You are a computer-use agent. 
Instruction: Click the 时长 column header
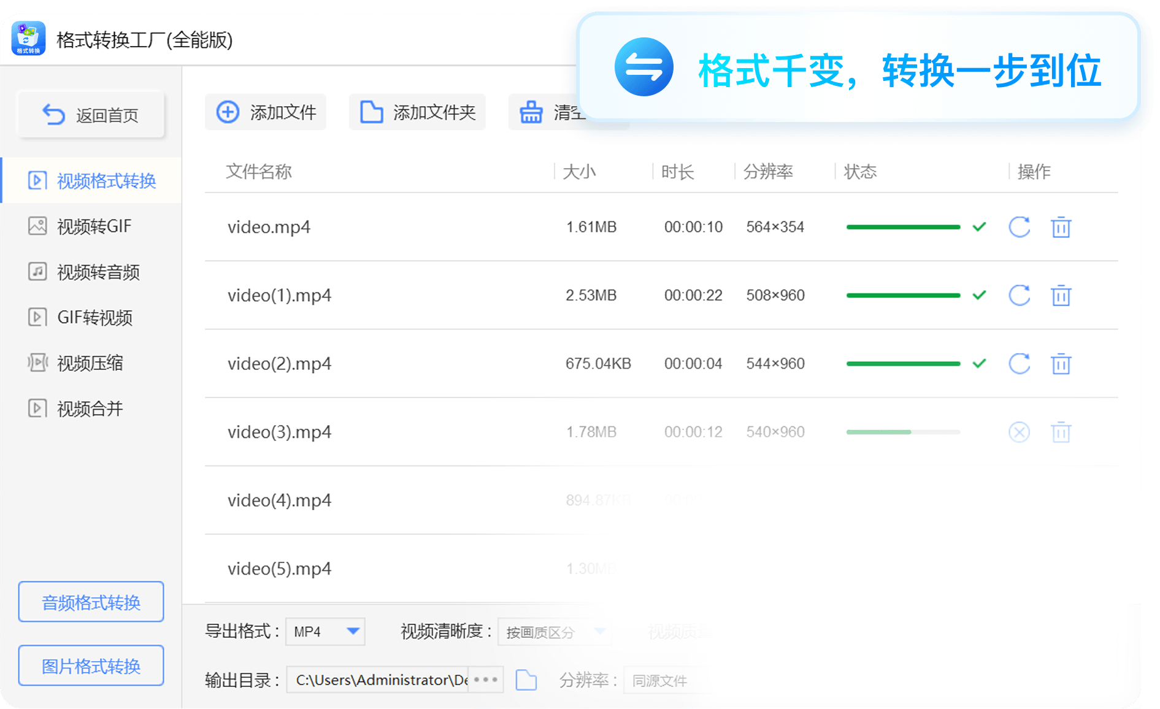(x=677, y=171)
